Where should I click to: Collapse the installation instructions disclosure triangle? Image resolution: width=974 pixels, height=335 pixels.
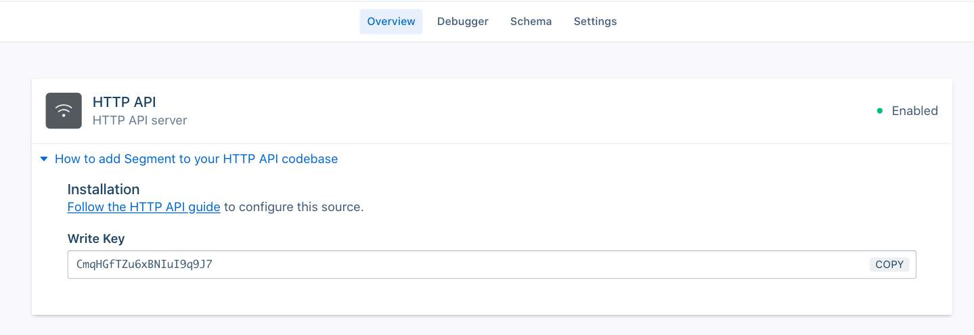(44, 159)
